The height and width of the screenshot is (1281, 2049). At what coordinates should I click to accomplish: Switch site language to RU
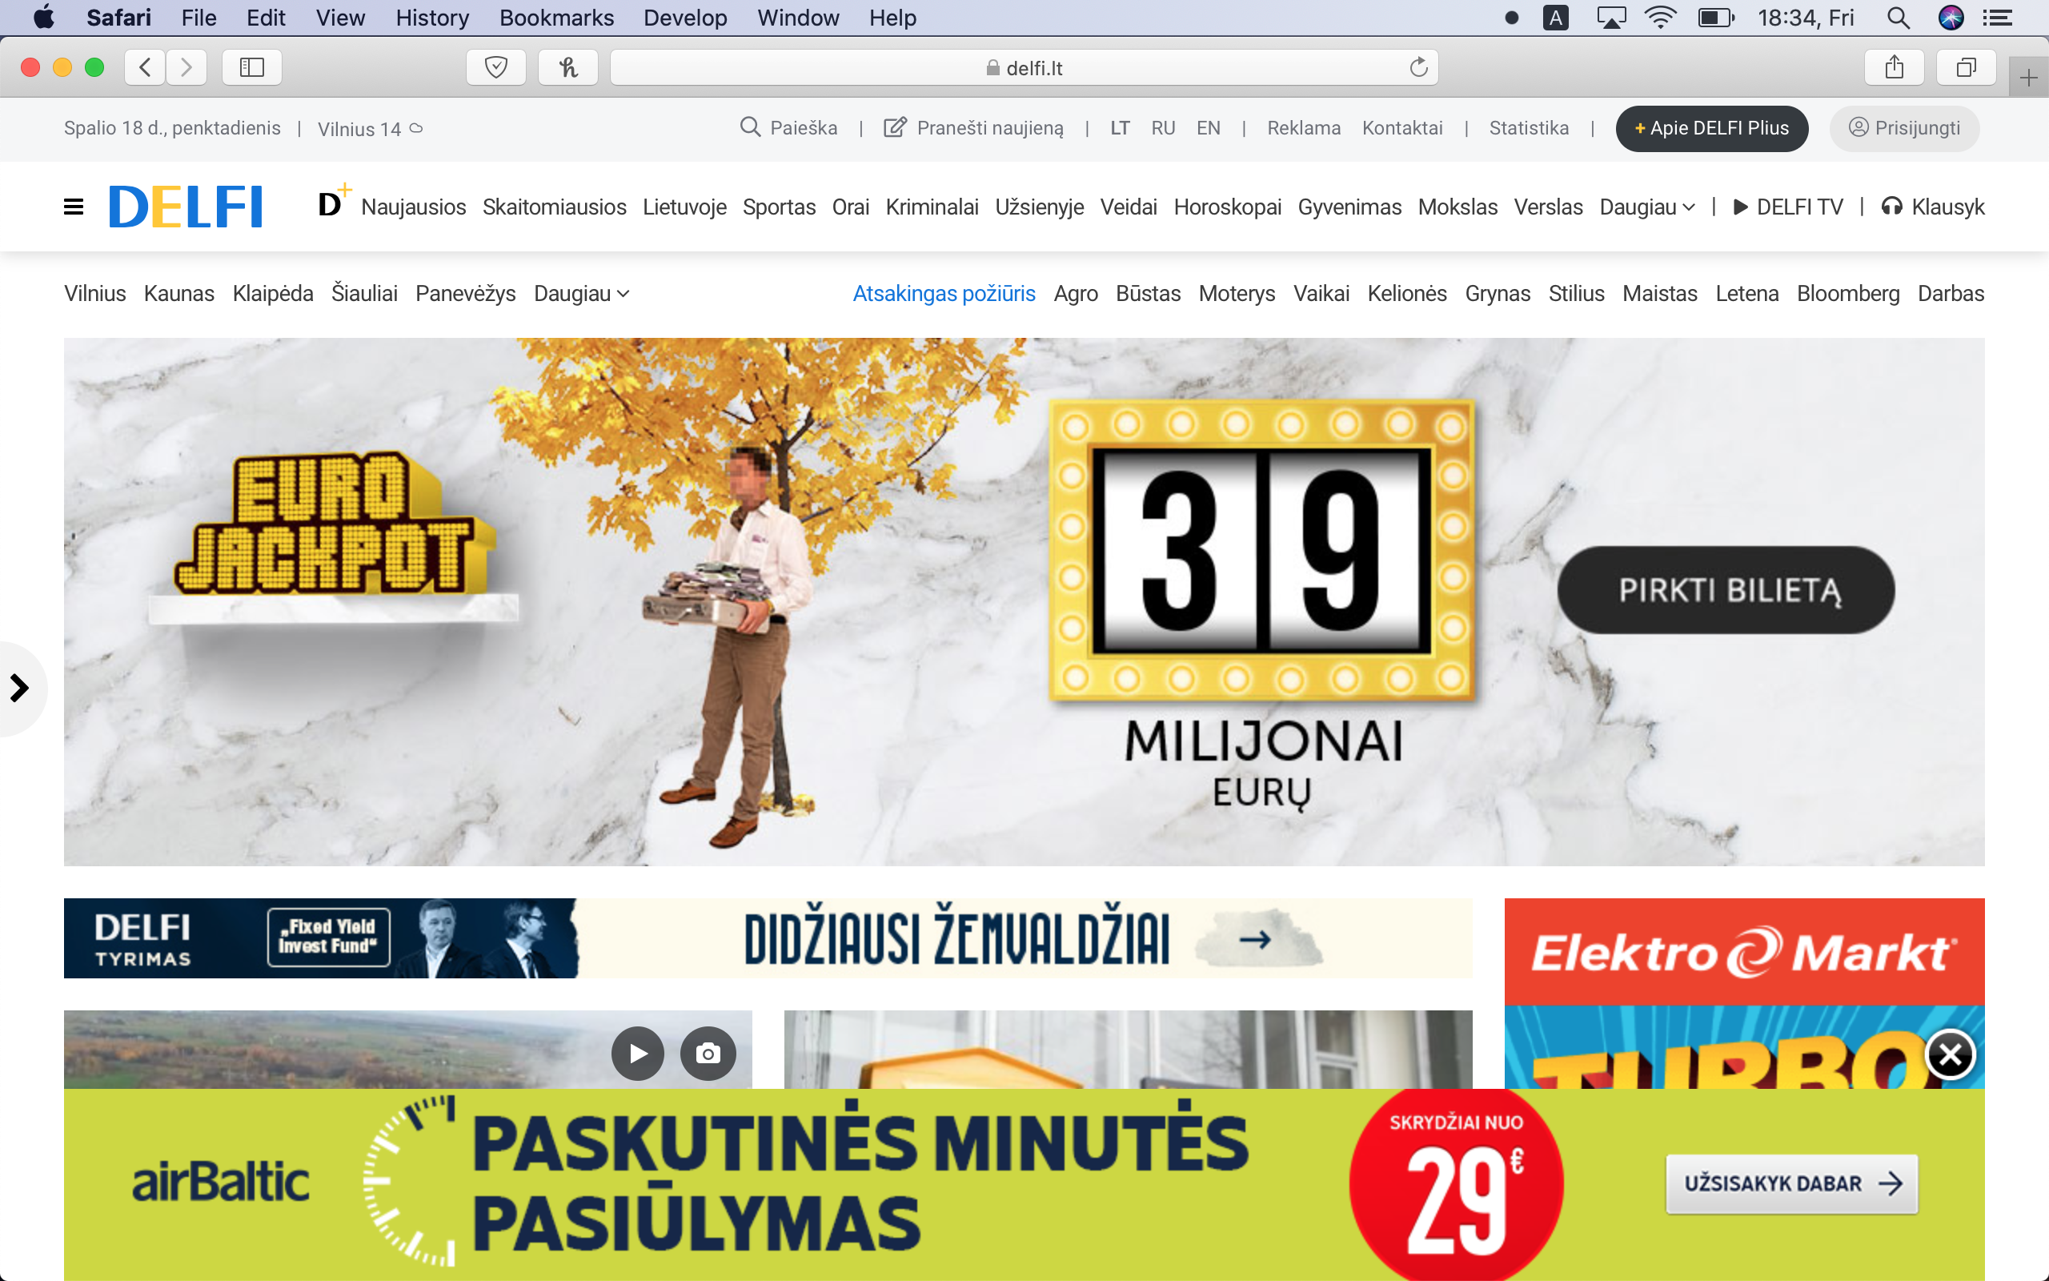pyautogui.click(x=1162, y=128)
